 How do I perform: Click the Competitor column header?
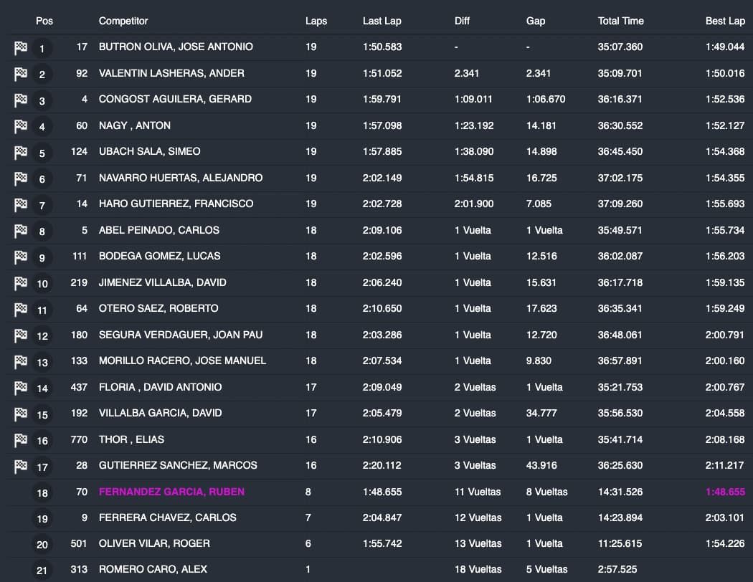click(x=123, y=21)
